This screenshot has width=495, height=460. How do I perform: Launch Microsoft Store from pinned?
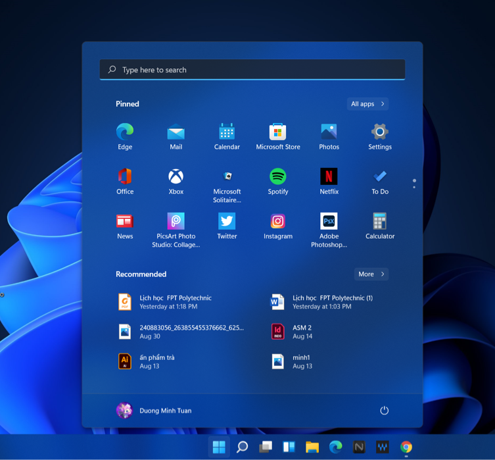(277, 132)
